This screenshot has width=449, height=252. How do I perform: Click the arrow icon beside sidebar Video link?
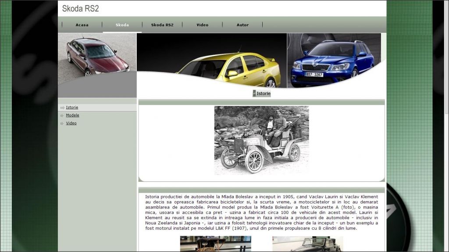[62, 124]
